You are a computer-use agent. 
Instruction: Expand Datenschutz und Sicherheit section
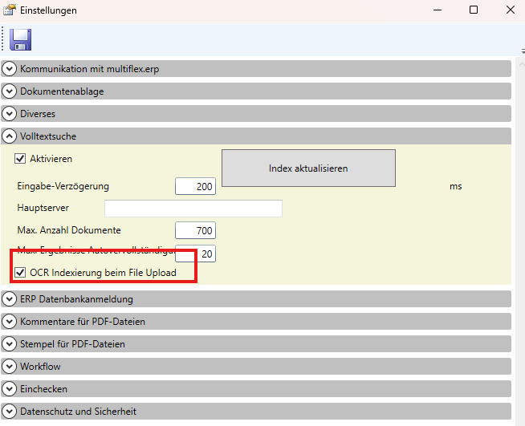pos(10,412)
